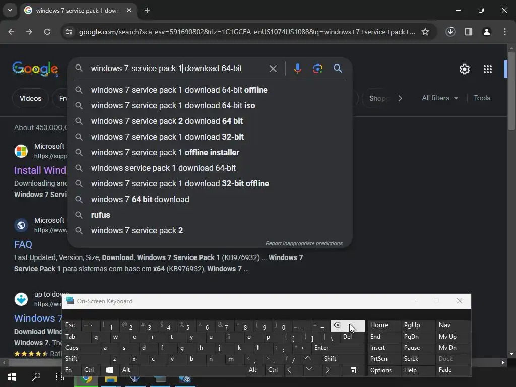Select suggestion windows service pack 1 download 64-bit
This screenshot has width=516, height=387.
[x=210, y=168]
